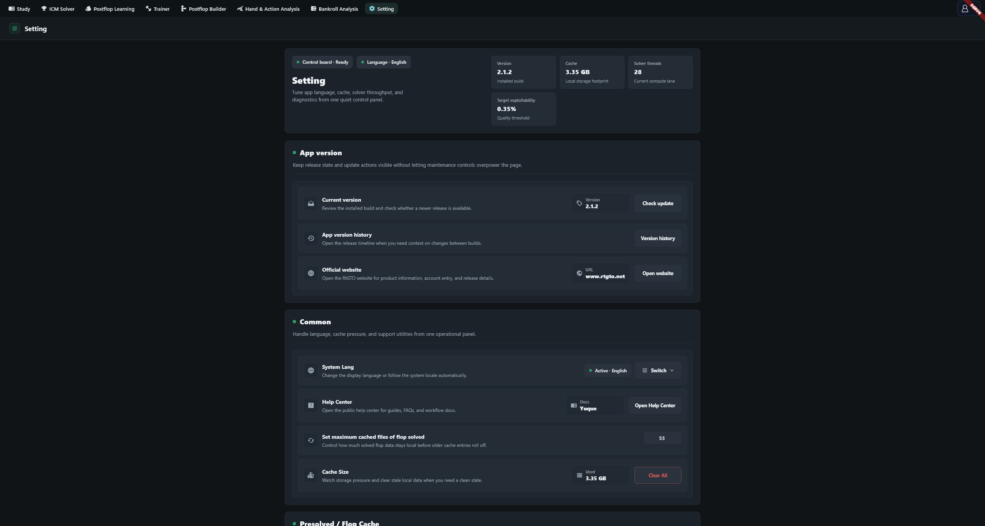Click the Control board · Ready status chip
This screenshot has width=985, height=526.
tap(322, 62)
